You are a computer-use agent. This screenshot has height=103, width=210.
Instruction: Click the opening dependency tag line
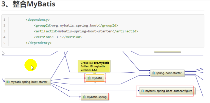38,19
